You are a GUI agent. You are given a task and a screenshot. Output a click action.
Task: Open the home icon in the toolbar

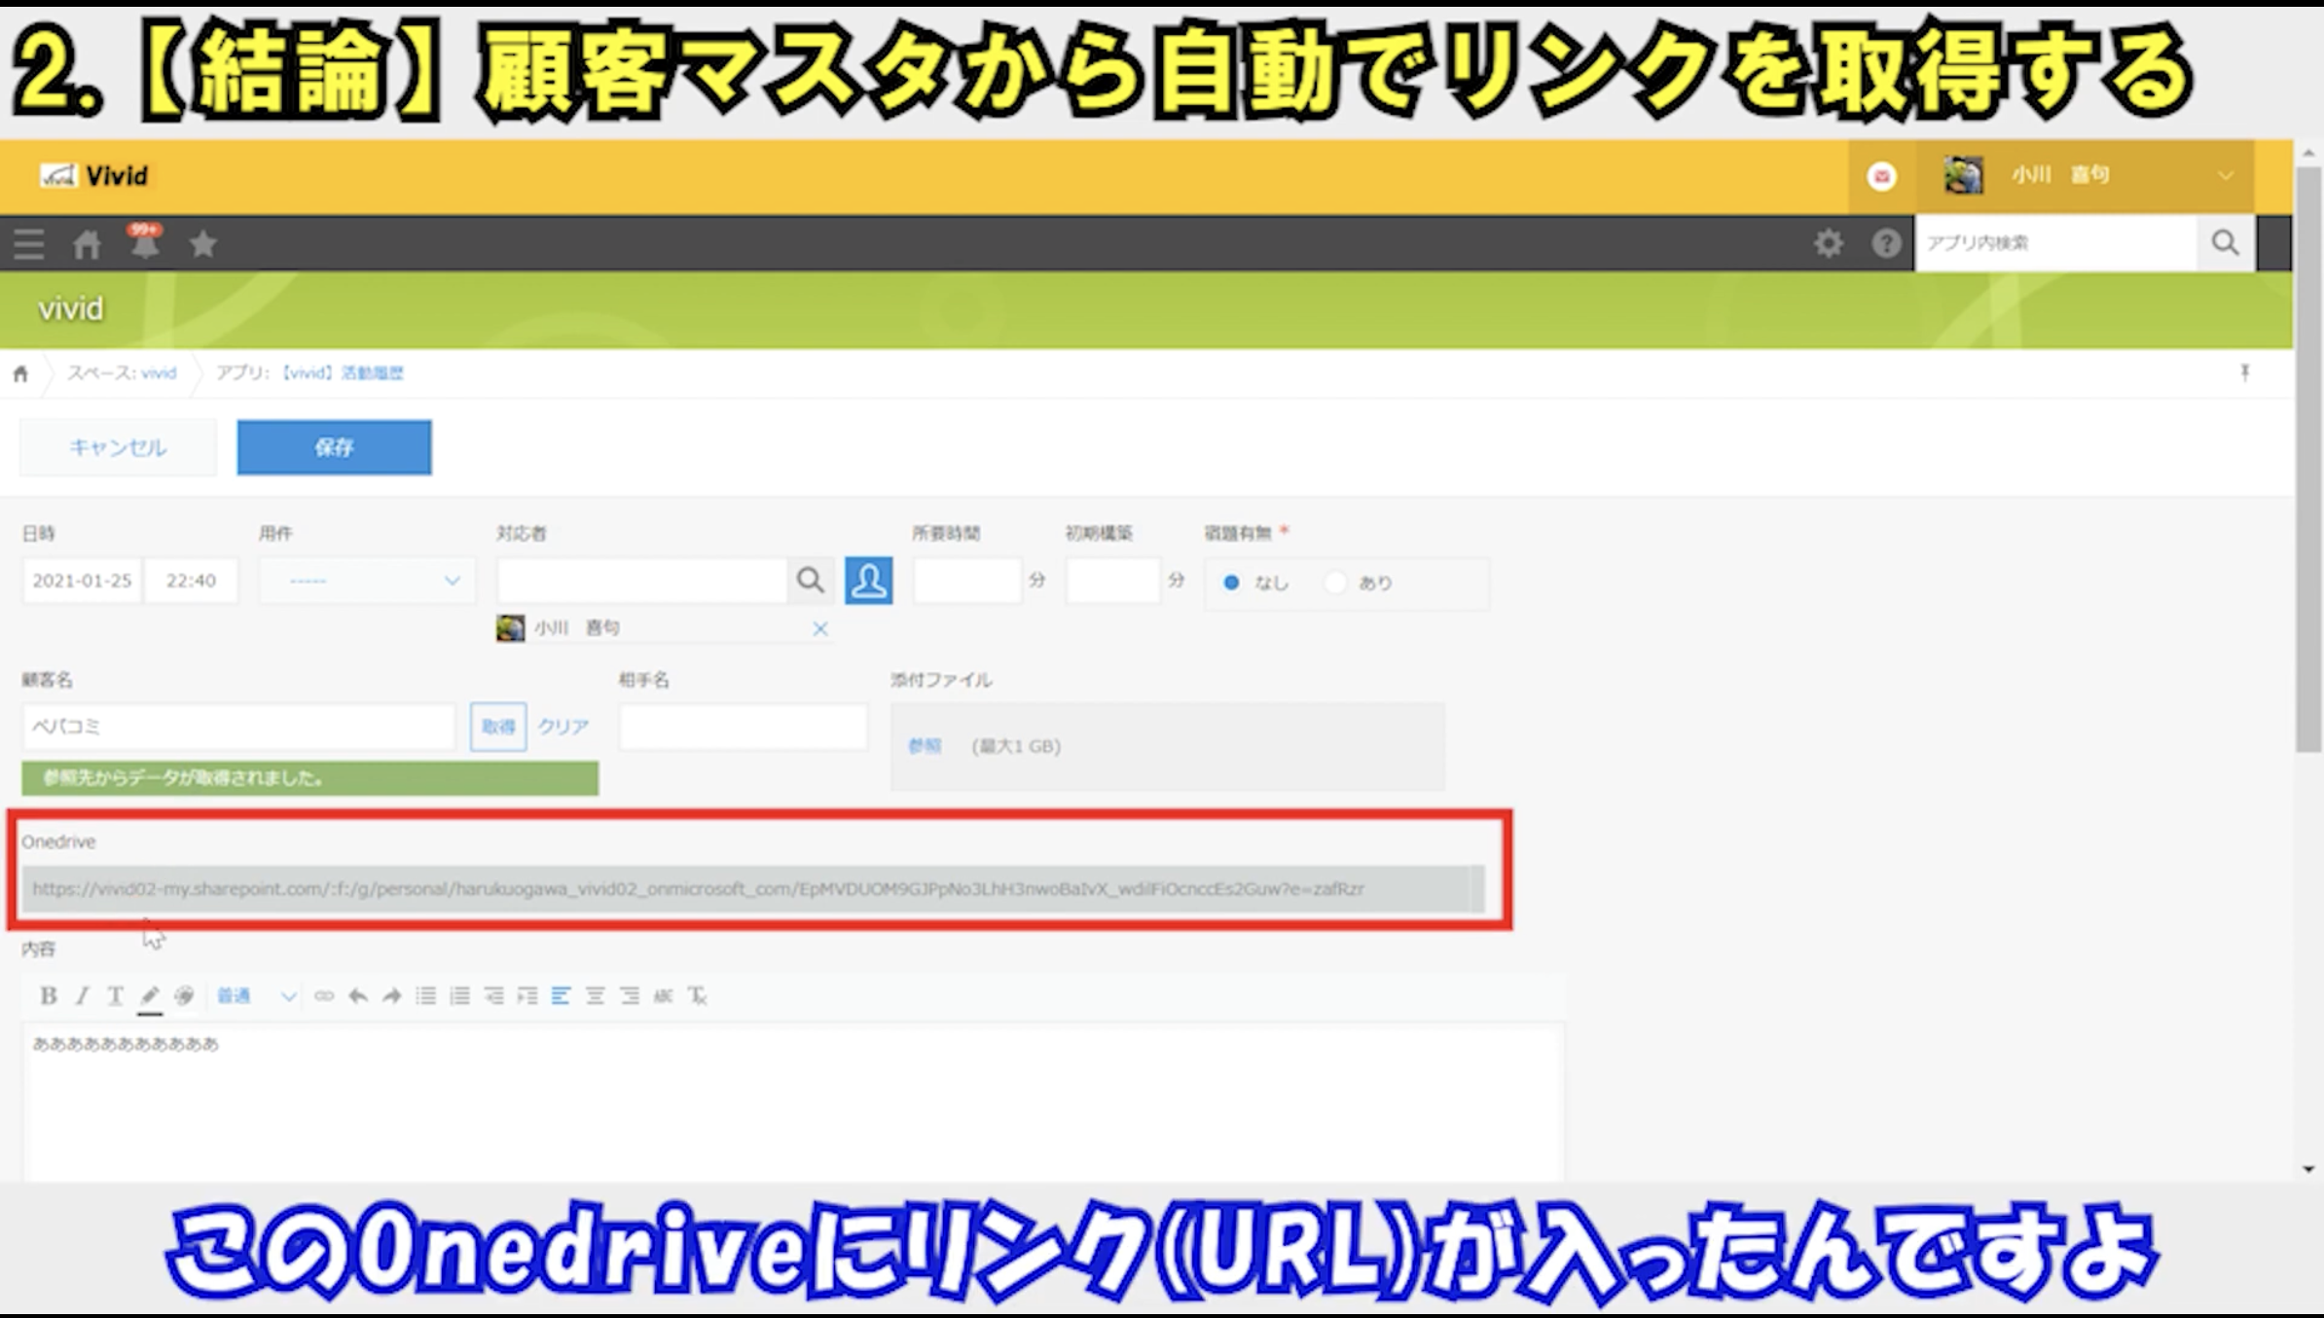click(x=87, y=244)
